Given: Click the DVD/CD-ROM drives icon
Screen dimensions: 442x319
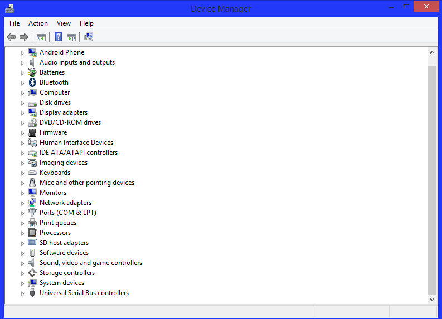Looking at the screenshot, I should (x=32, y=122).
